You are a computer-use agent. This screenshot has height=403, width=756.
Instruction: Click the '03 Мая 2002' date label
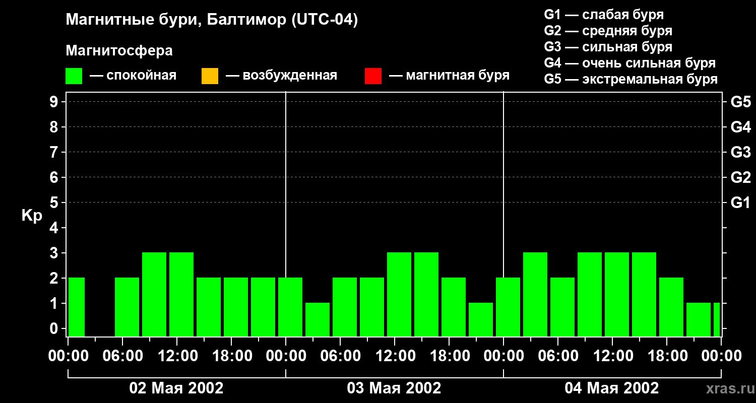[394, 388]
